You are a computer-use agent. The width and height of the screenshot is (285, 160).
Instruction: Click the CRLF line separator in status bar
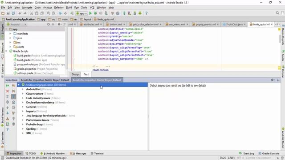[x=231, y=158]
